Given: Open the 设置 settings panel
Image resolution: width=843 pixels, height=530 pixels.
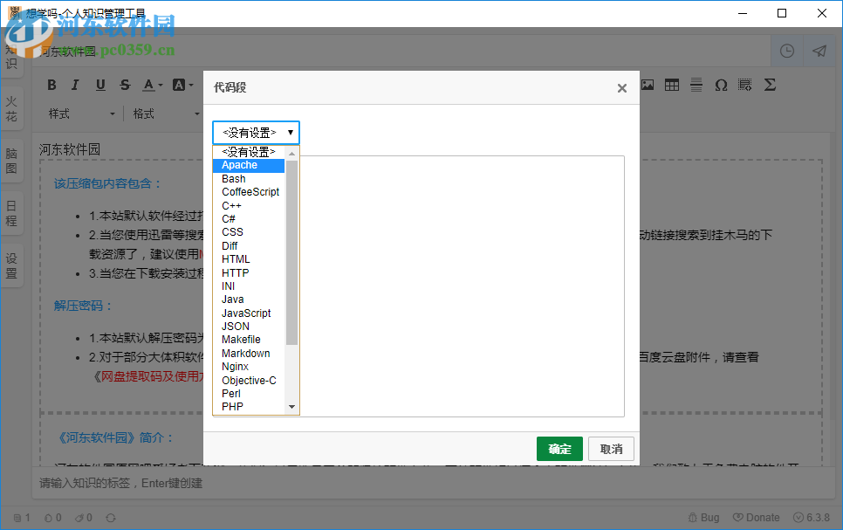Looking at the screenshot, I should [x=12, y=264].
